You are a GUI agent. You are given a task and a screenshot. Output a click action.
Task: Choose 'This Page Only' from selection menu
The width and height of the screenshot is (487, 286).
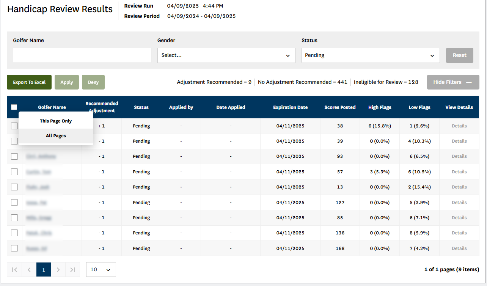pyautogui.click(x=56, y=121)
